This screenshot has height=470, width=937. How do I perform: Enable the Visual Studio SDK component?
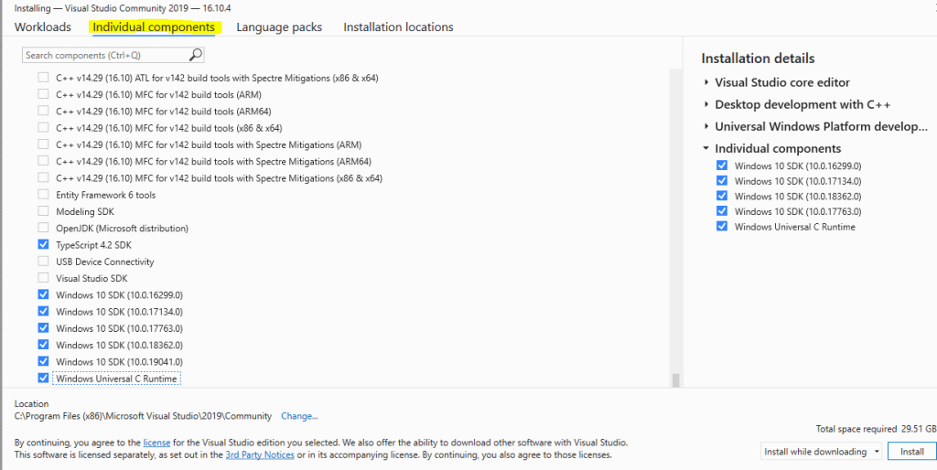43,278
